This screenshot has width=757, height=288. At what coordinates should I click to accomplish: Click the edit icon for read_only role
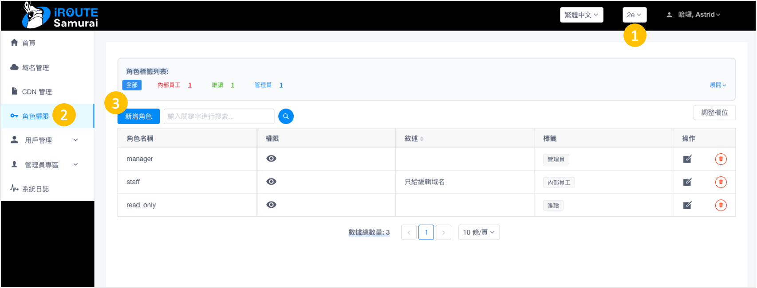point(687,205)
